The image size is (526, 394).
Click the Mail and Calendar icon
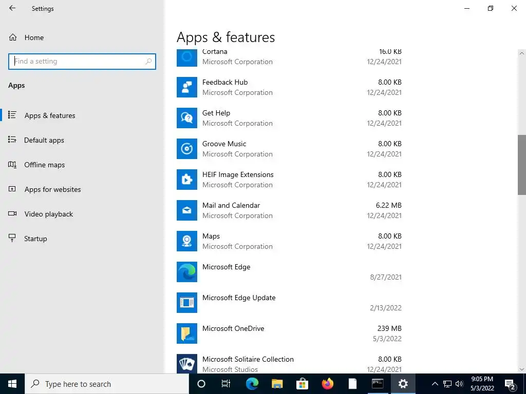(187, 210)
